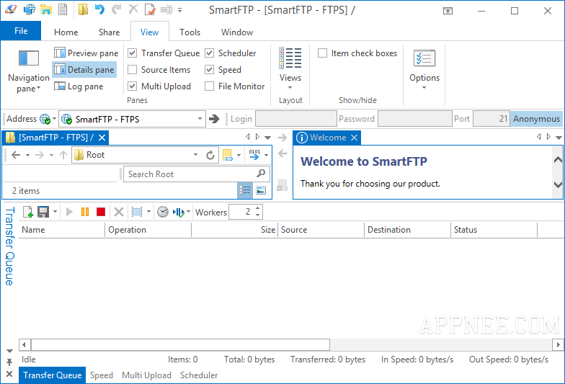The width and height of the screenshot is (565, 384).
Task: Click the save queue floppy icon
Action: pyautogui.click(x=43, y=212)
